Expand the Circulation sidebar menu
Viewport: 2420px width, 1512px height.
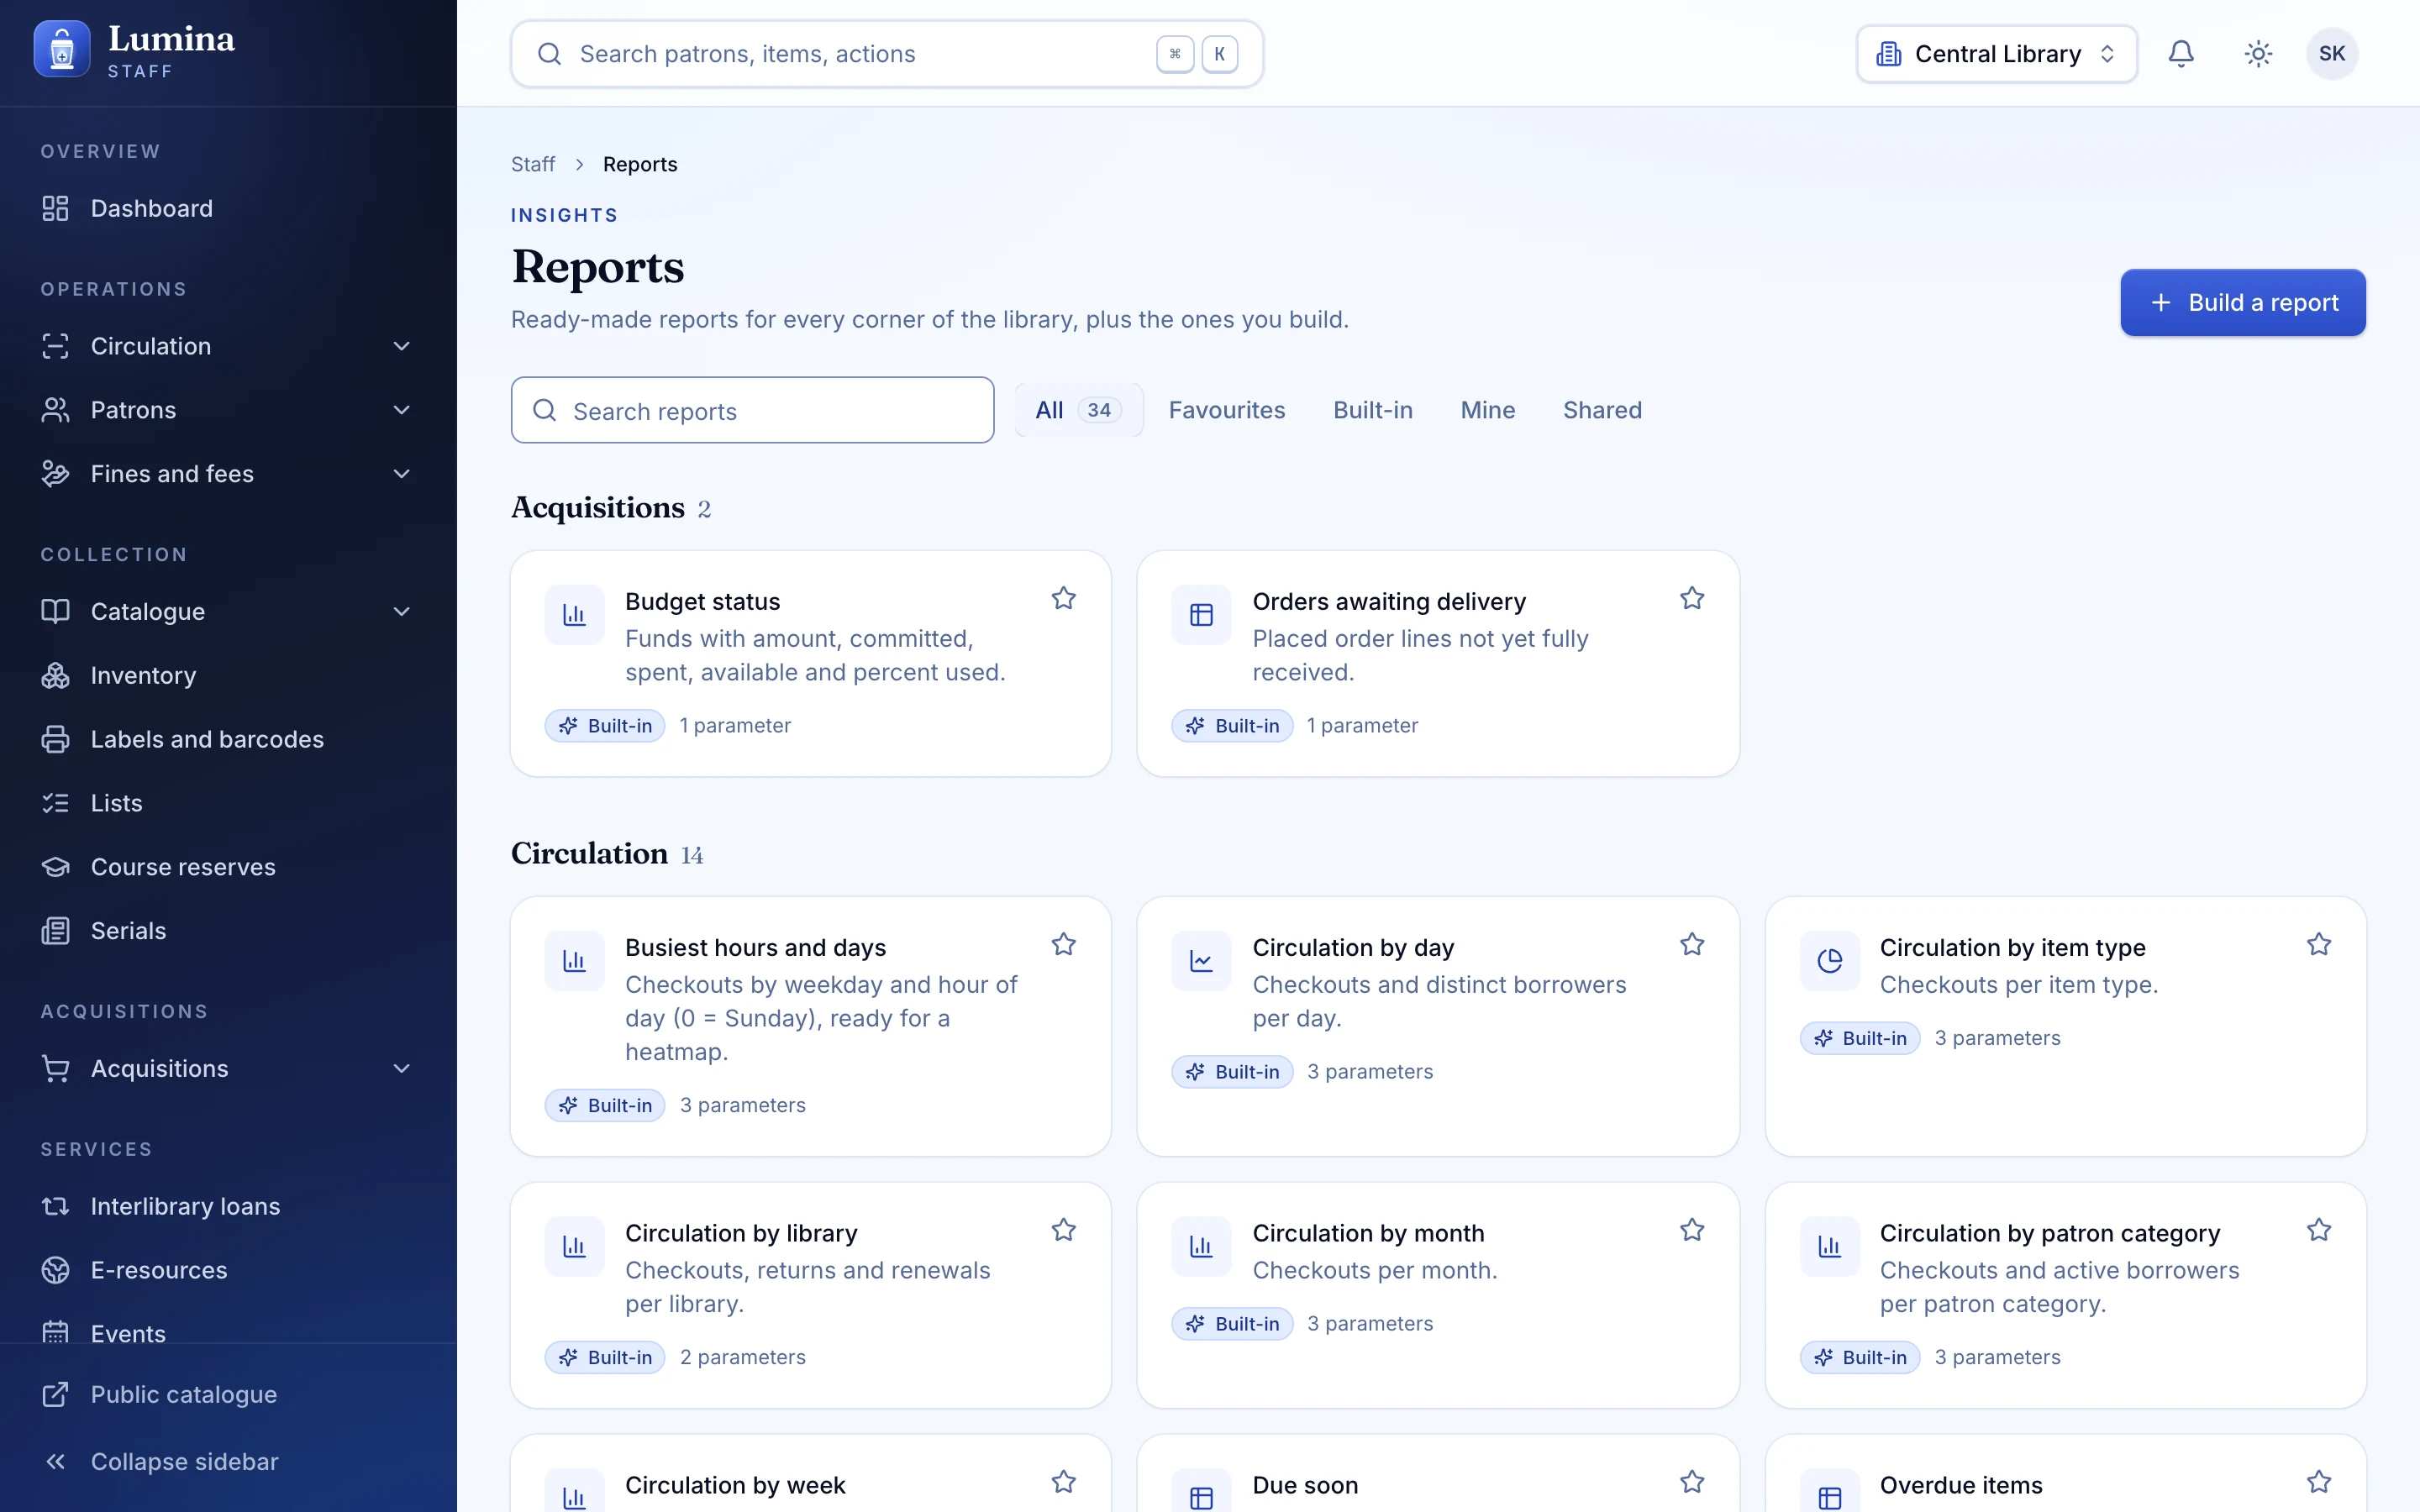pyautogui.click(x=228, y=346)
